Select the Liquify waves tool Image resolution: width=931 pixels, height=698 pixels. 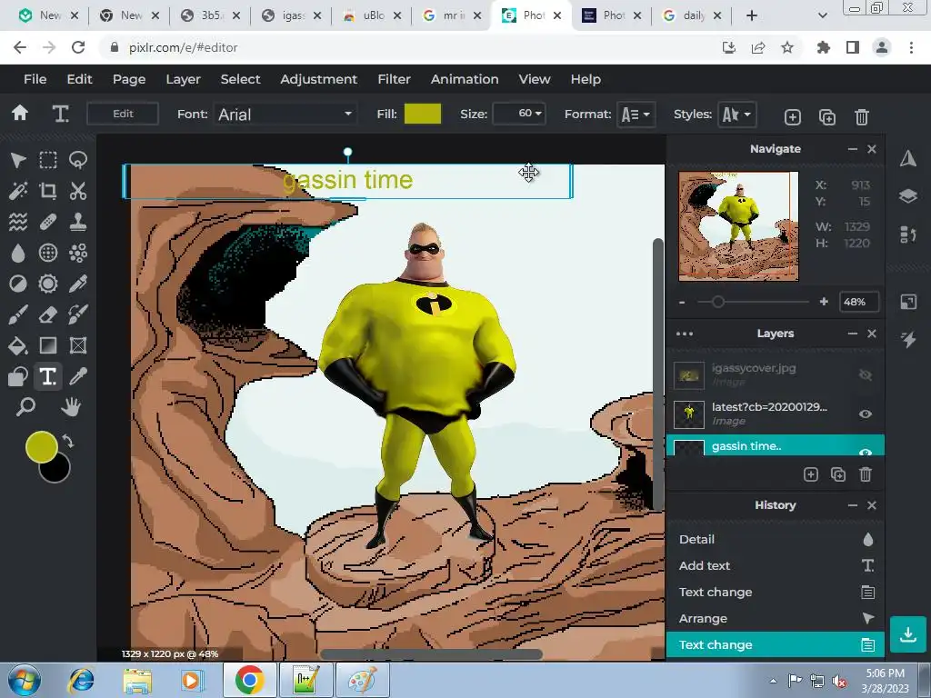[x=18, y=222]
